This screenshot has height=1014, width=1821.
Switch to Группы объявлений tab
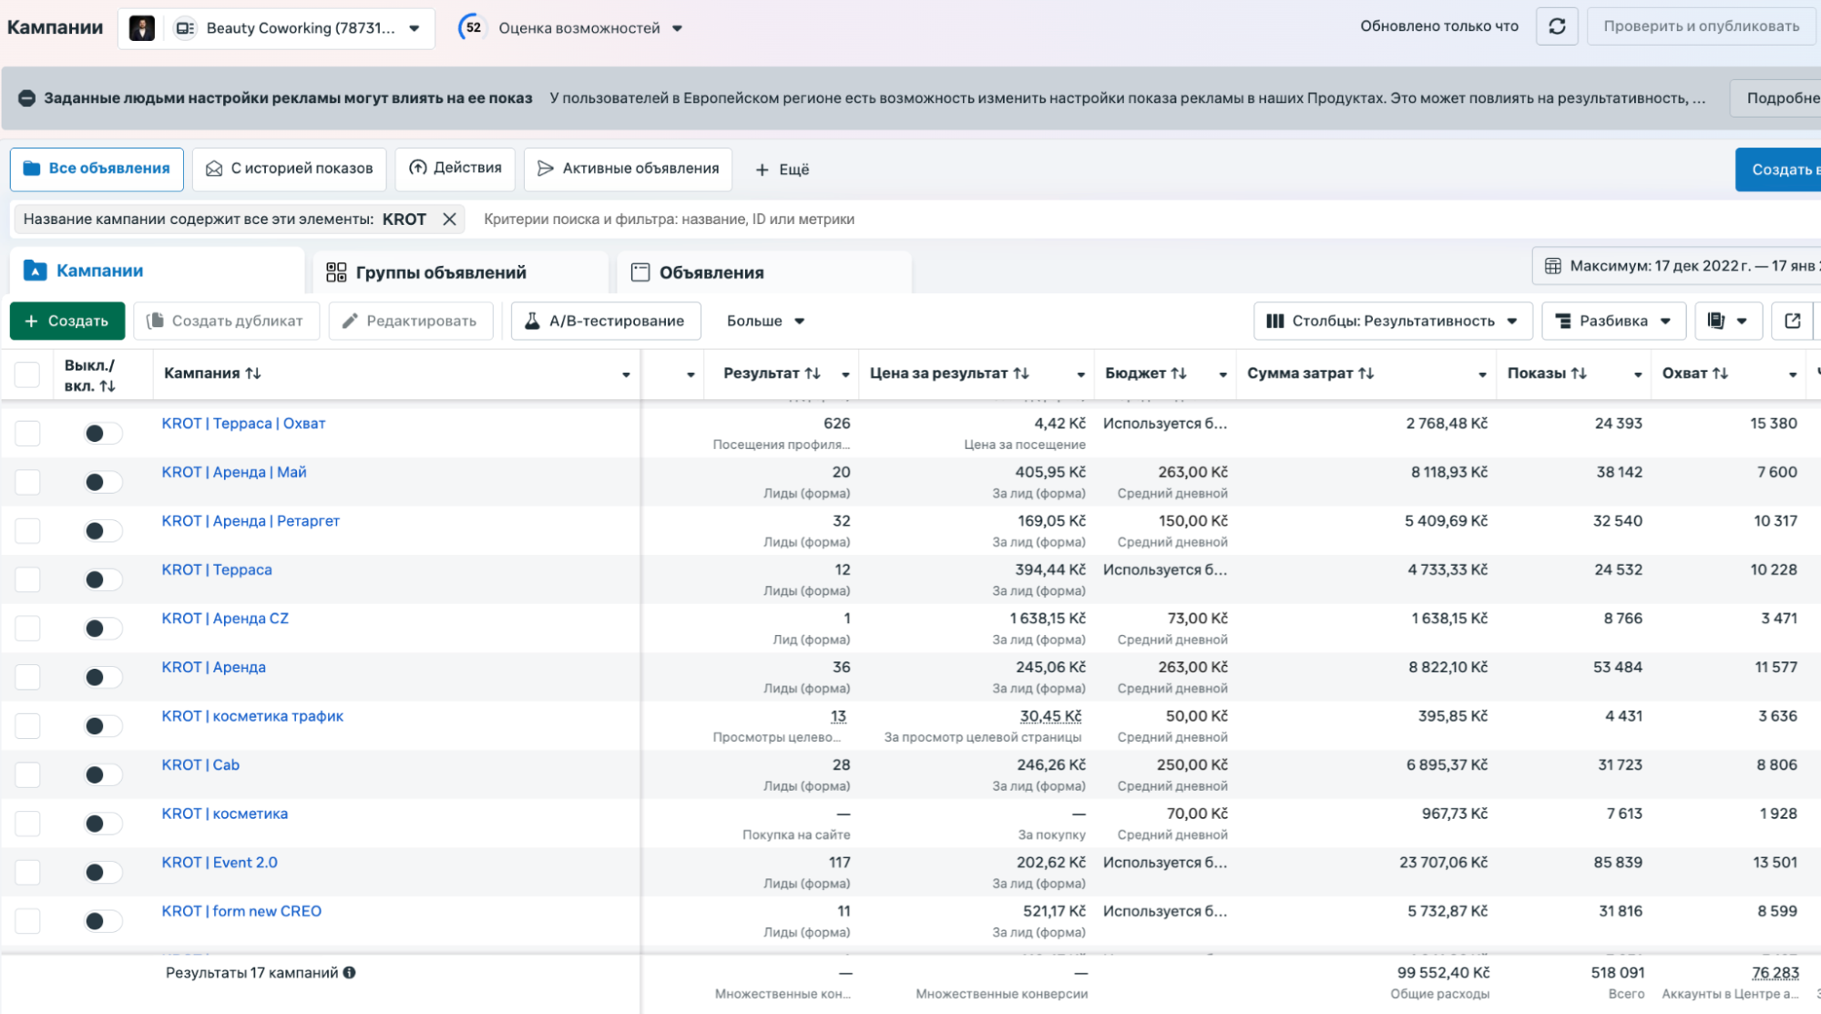pos(440,272)
